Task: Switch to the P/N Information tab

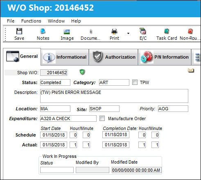Action: tap(165, 57)
